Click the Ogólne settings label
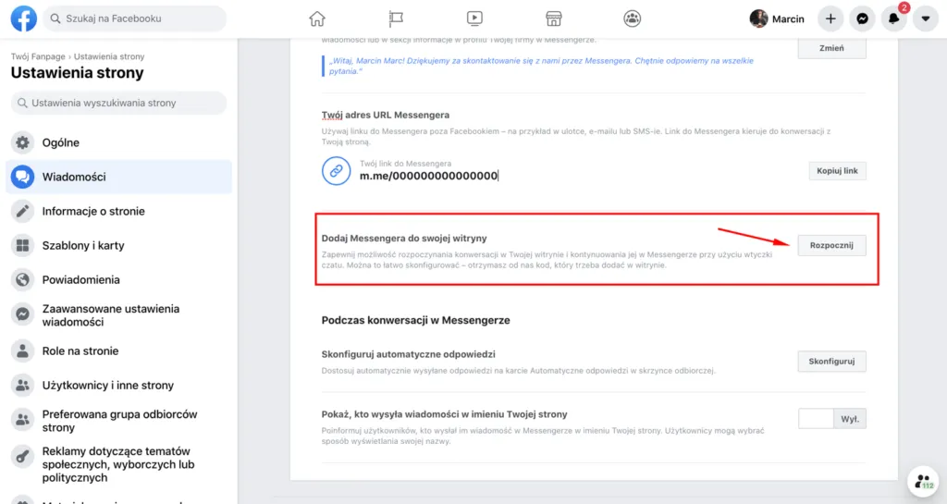Viewport: 947px width, 504px height. [x=60, y=143]
